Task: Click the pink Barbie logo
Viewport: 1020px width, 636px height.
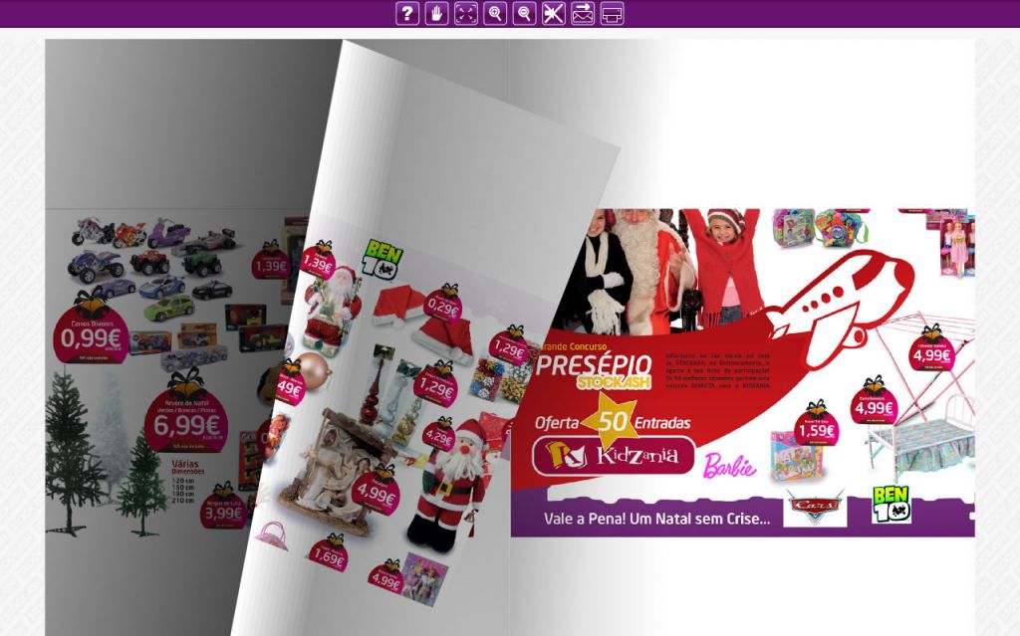Action: pyautogui.click(x=730, y=466)
